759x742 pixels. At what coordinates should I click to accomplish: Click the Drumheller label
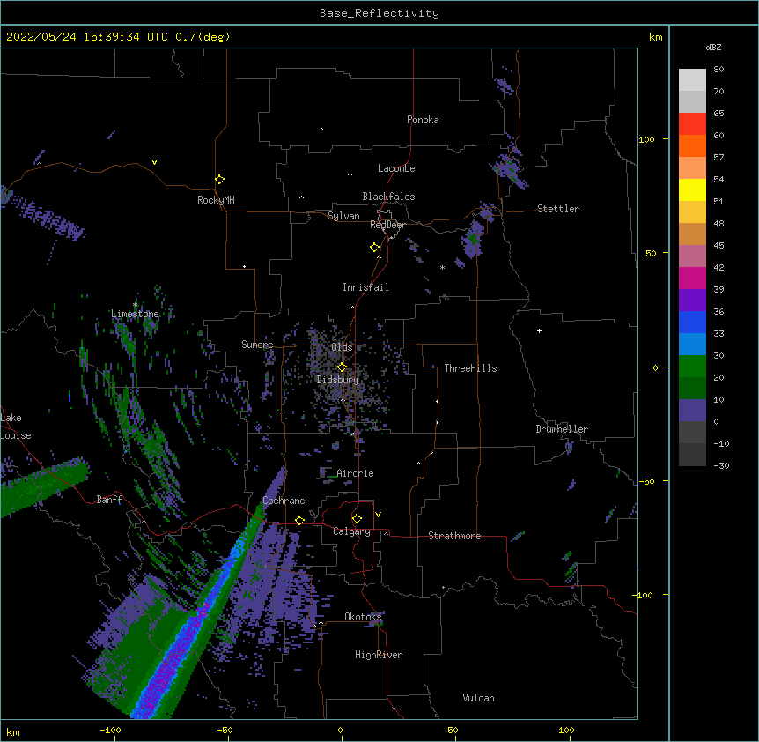[562, 429]
